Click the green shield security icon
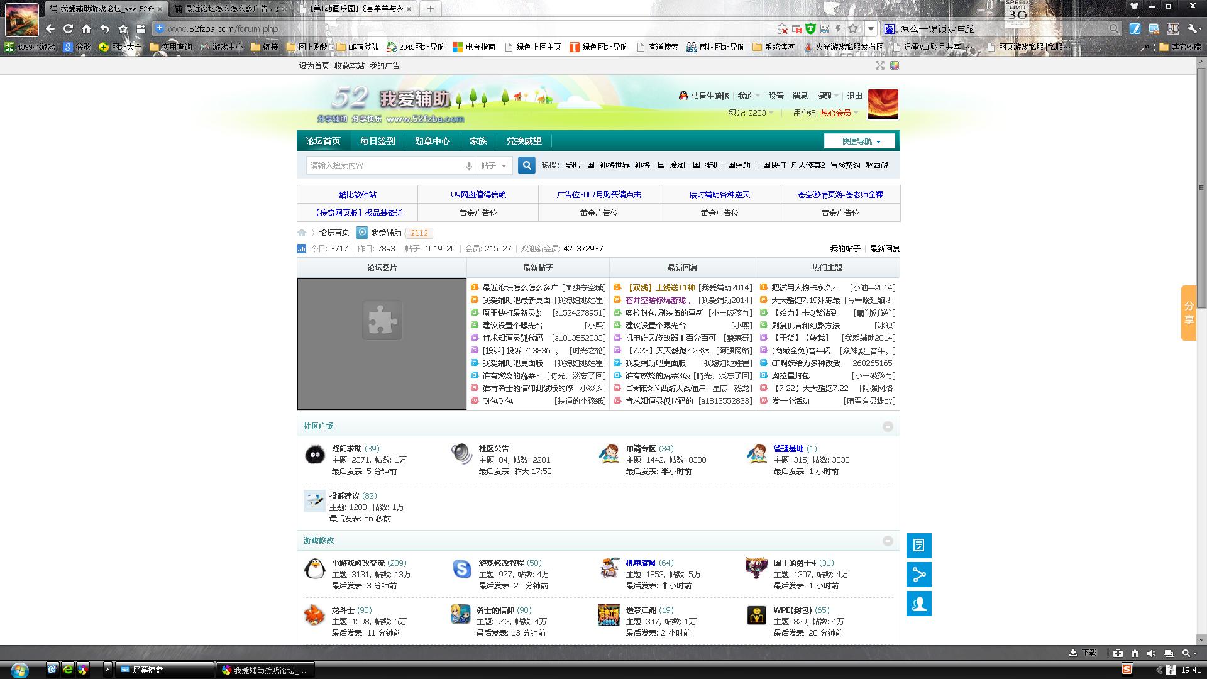The image size is (1207, 679). tap(810, 29)
